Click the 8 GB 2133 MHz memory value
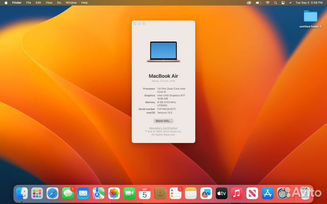 [x=166, y=104]
